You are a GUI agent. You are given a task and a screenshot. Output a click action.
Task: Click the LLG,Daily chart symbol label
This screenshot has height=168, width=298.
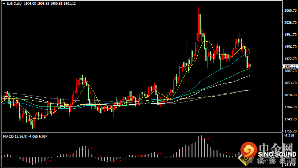coord(14,4)
